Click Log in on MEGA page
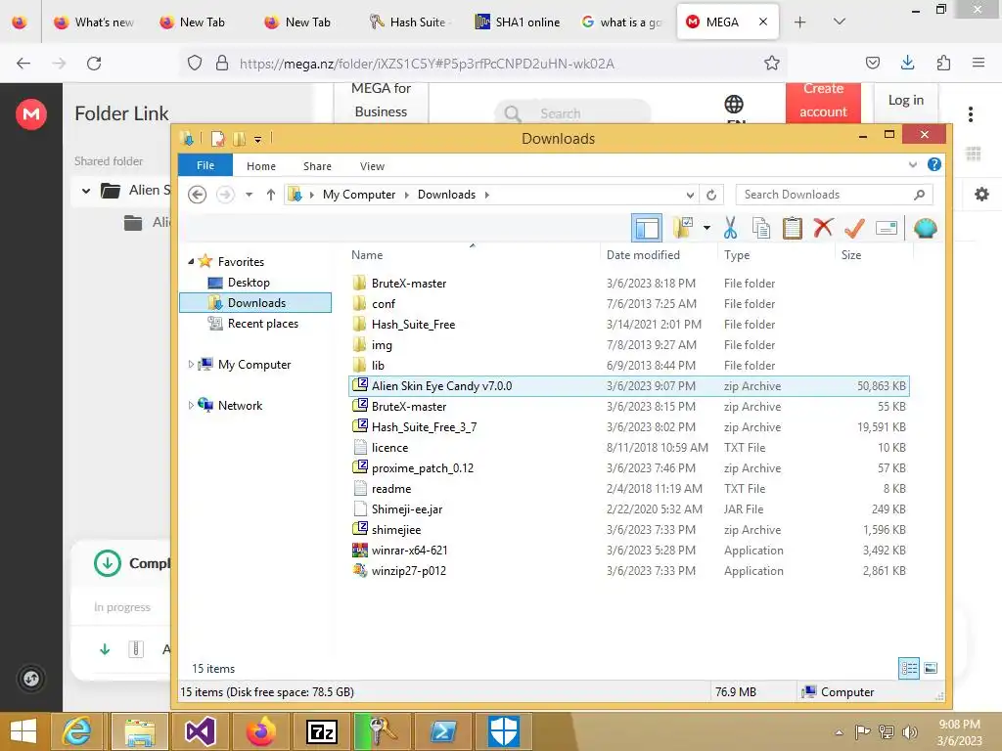 pyautogui.click(x=905, y=101)
